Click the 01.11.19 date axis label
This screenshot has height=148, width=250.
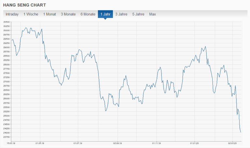(x=157, y=143)
